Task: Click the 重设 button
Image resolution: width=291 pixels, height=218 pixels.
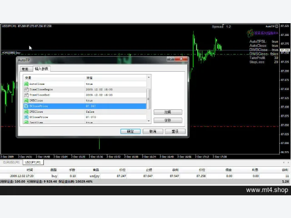Action: [175, 131]
